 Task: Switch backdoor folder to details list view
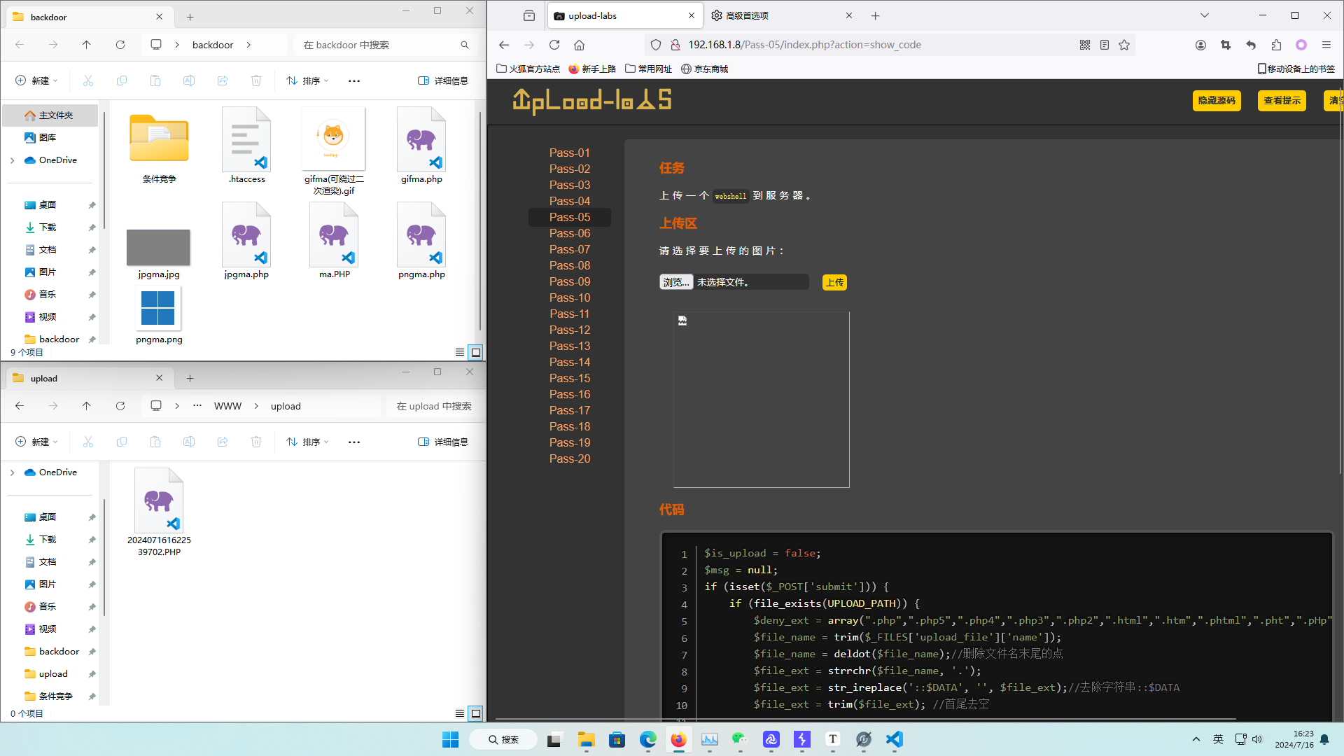459,352
